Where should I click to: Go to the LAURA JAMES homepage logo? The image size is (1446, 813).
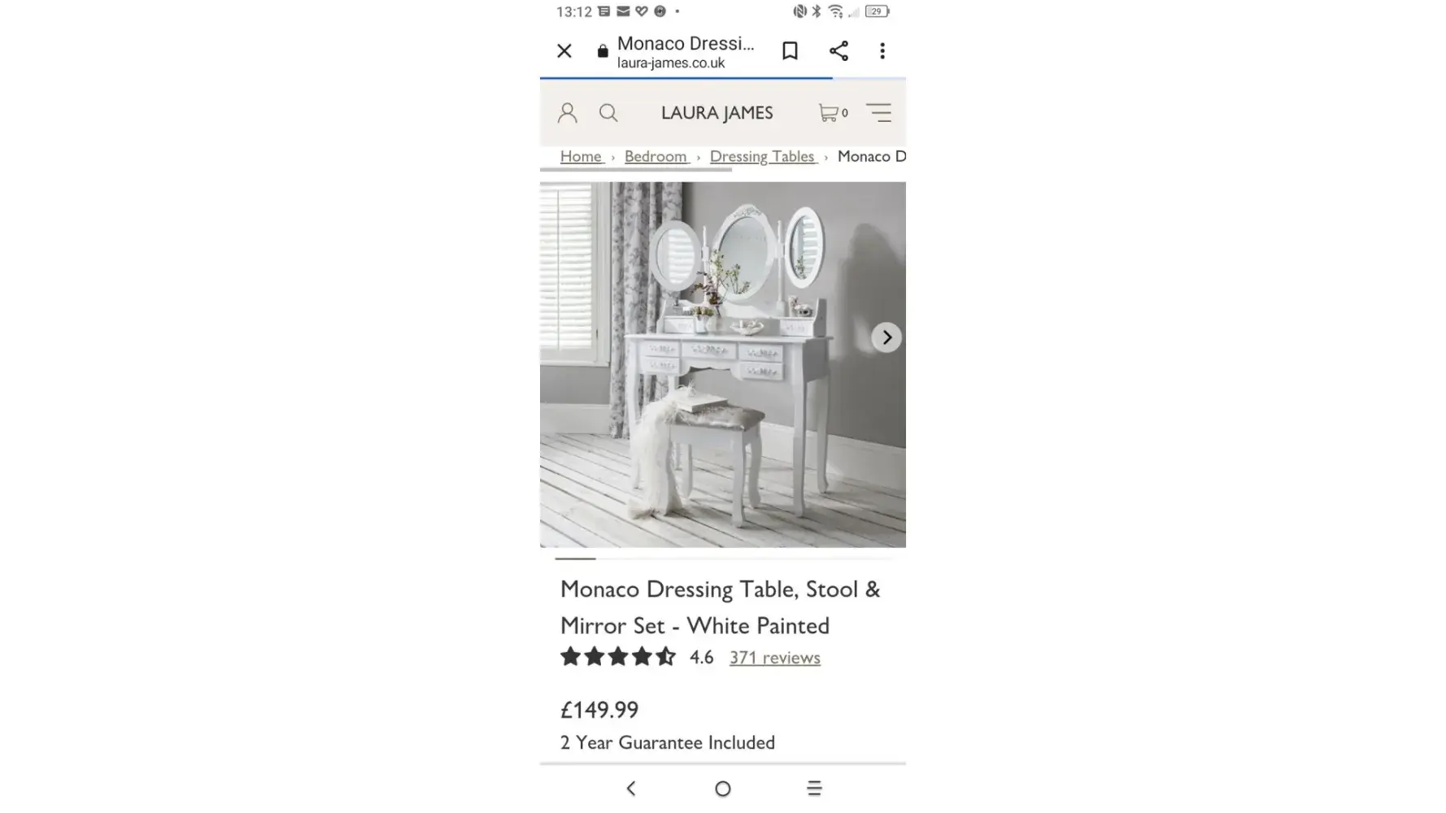[717, 113]
